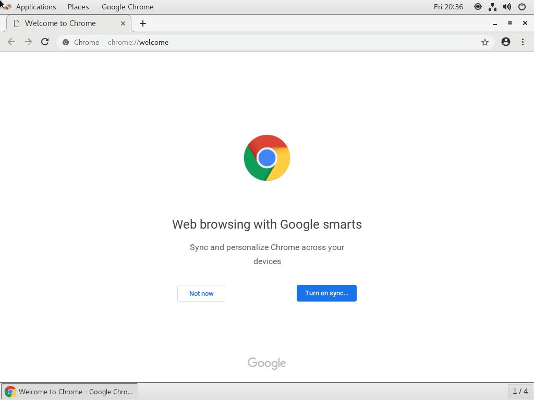The image size is (534, 400).
Task: Open a new tab with the plus button
Action: pyautogui.click(x=142, y=23)
